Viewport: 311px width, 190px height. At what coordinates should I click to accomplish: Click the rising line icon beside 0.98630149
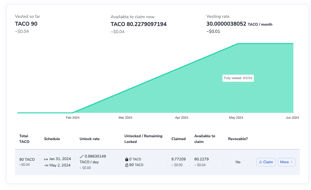[x=82, y=156]
